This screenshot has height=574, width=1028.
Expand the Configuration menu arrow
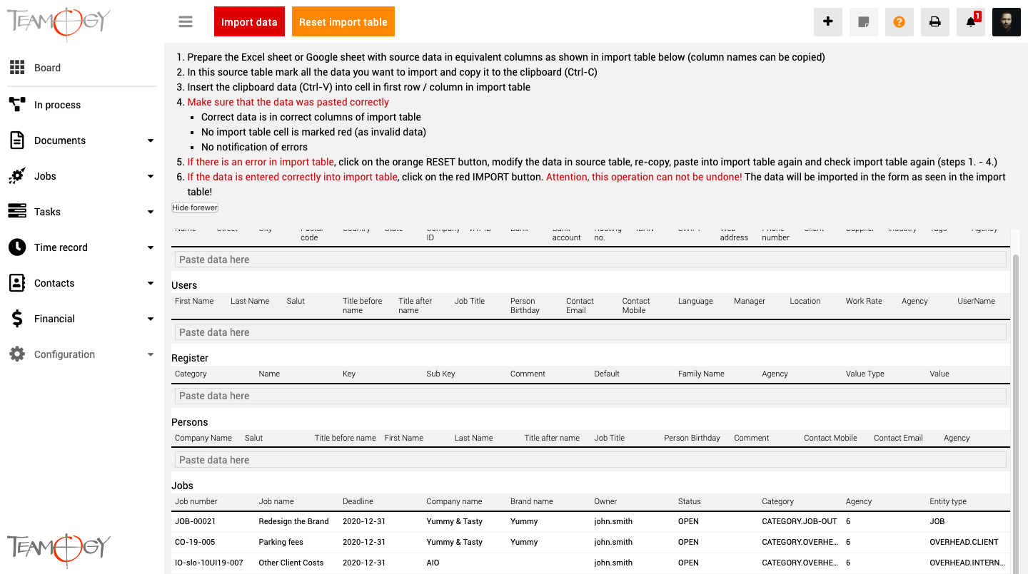coord(151,354)
